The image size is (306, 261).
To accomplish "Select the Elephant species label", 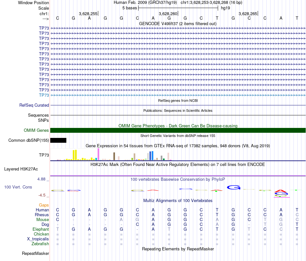I will pos(41,229).
